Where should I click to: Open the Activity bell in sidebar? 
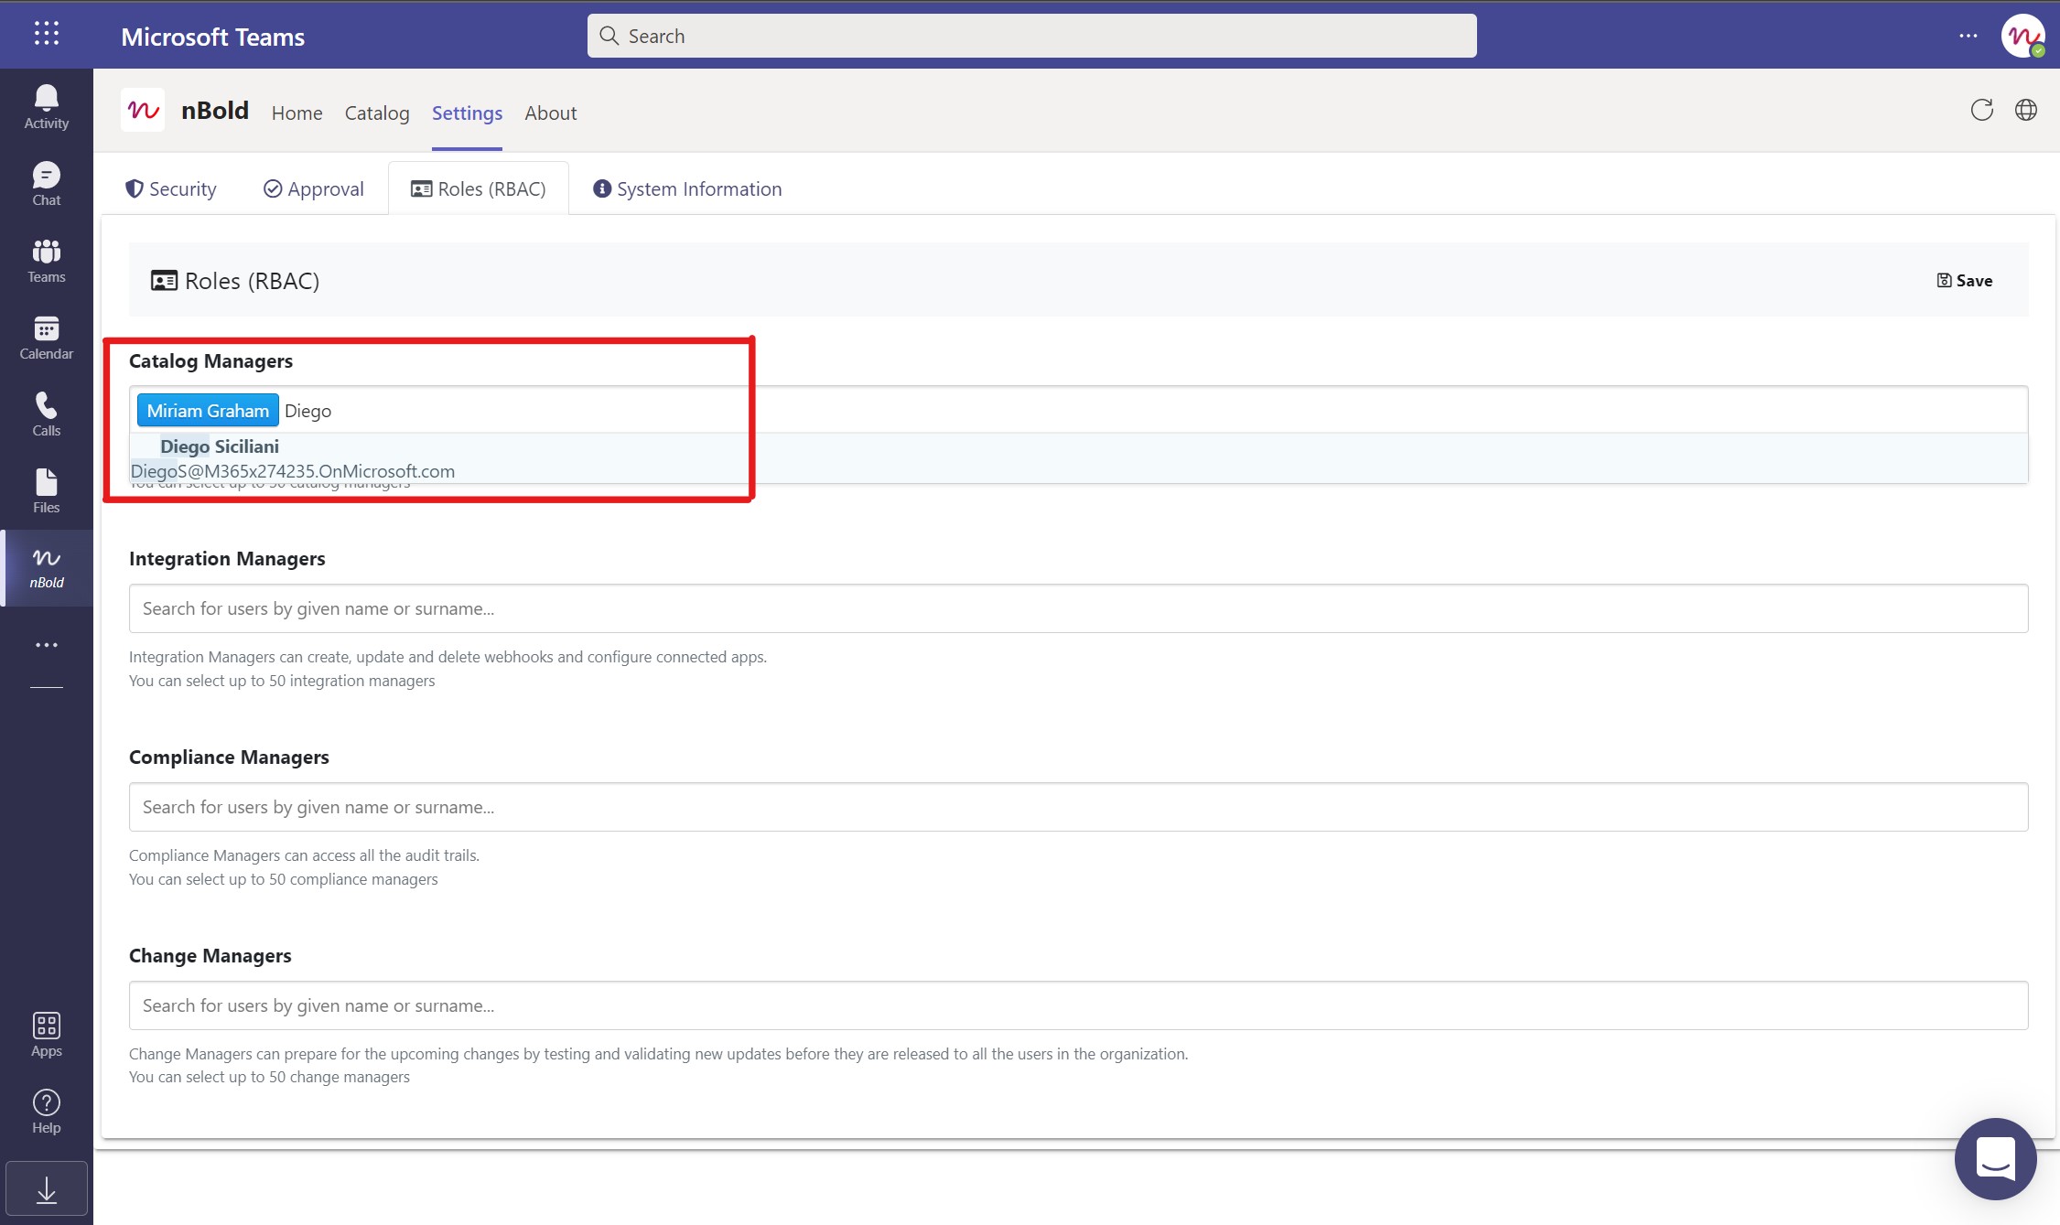pyautogui.click(x=46, y=107)
